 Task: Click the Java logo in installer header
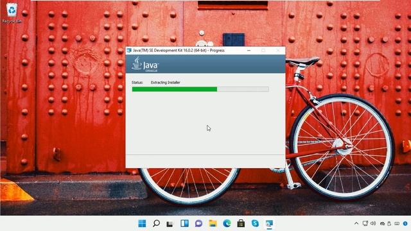tap(145, 64)
